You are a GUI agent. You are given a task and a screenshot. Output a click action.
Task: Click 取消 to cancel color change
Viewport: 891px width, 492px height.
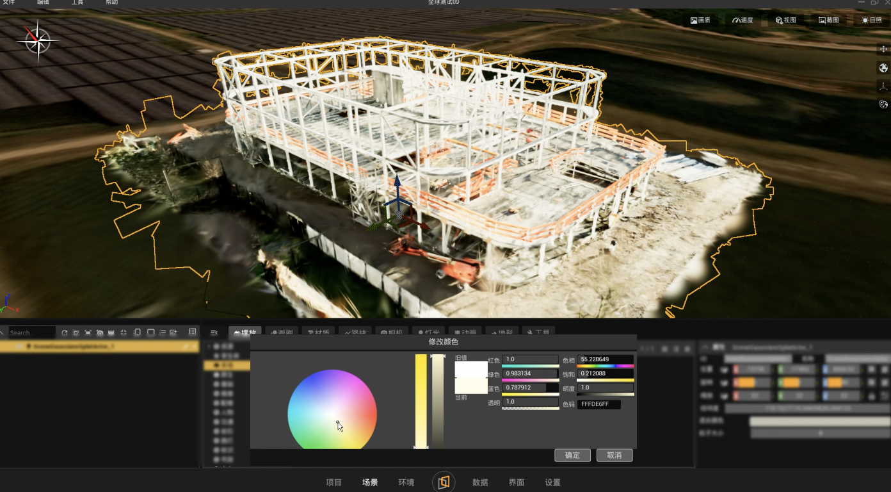point(614,455)
